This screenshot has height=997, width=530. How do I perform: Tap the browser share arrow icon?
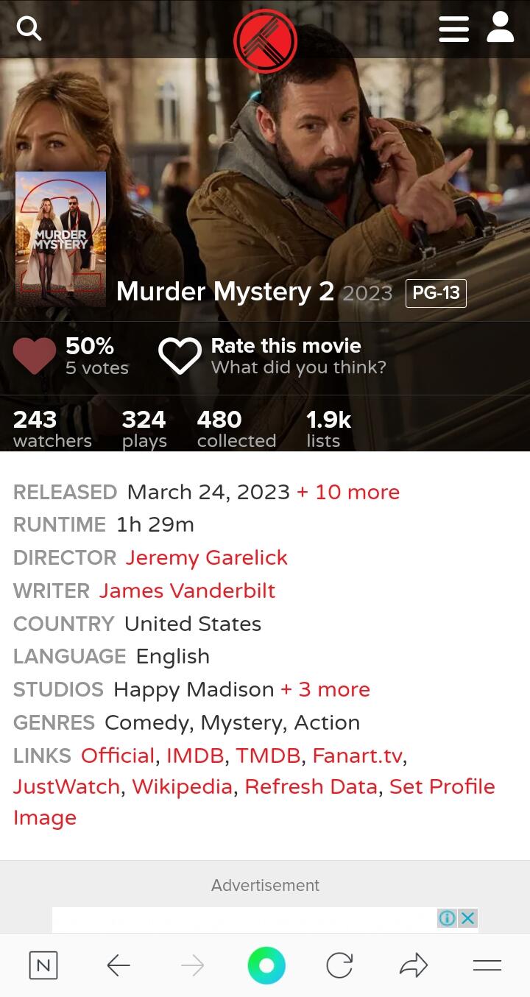414,965
